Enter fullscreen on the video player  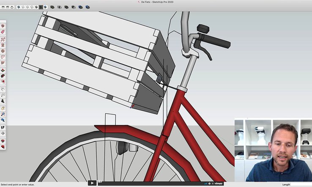tap(214, 184)
